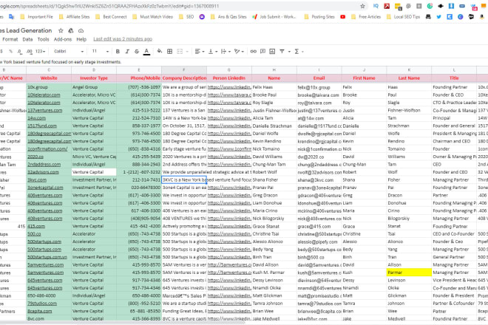Screen dimensions: 488x325
Task: Open the Format menu
Action: point(10,39)
